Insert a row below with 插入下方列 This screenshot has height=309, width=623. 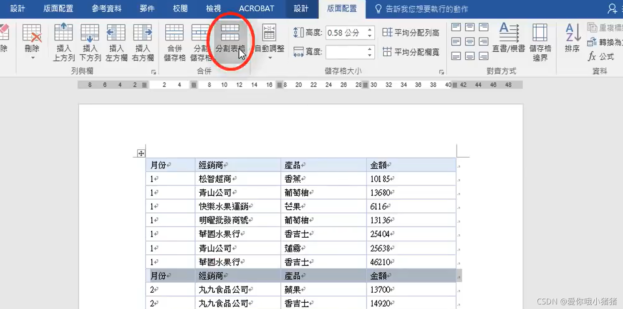(90, 43)
